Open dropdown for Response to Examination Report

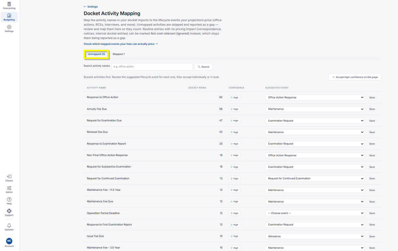click(315, 144)
